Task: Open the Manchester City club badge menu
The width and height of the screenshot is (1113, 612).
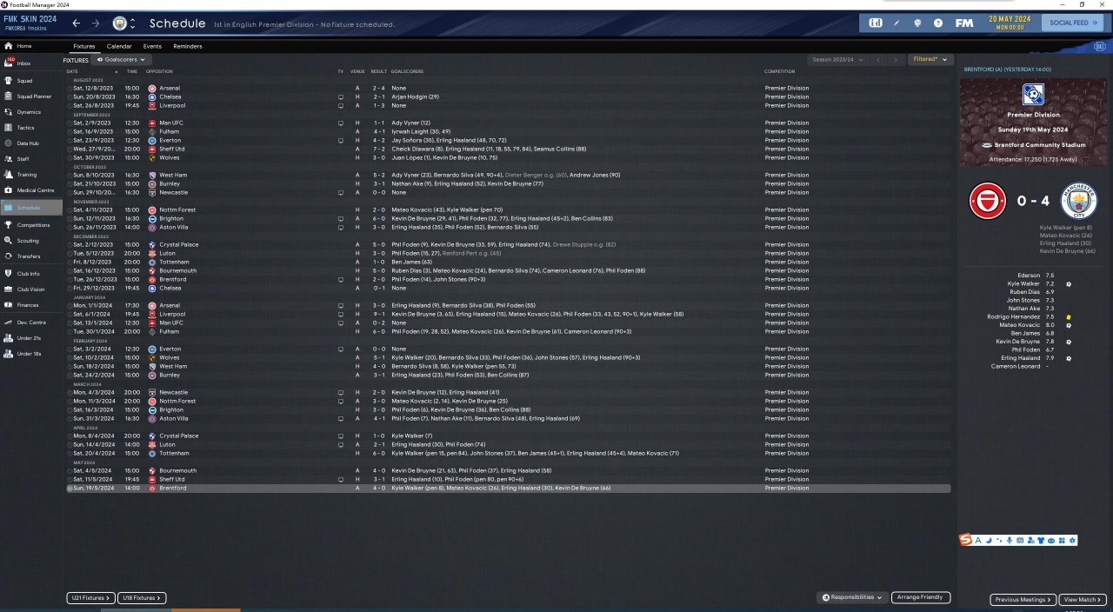Action: [x=120, y=23]
